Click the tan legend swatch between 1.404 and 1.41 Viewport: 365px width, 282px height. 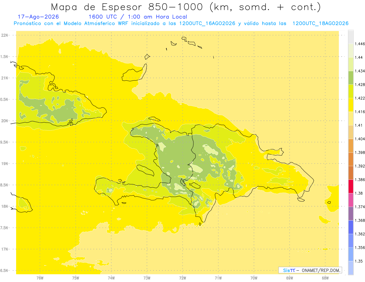pos(351,132)
